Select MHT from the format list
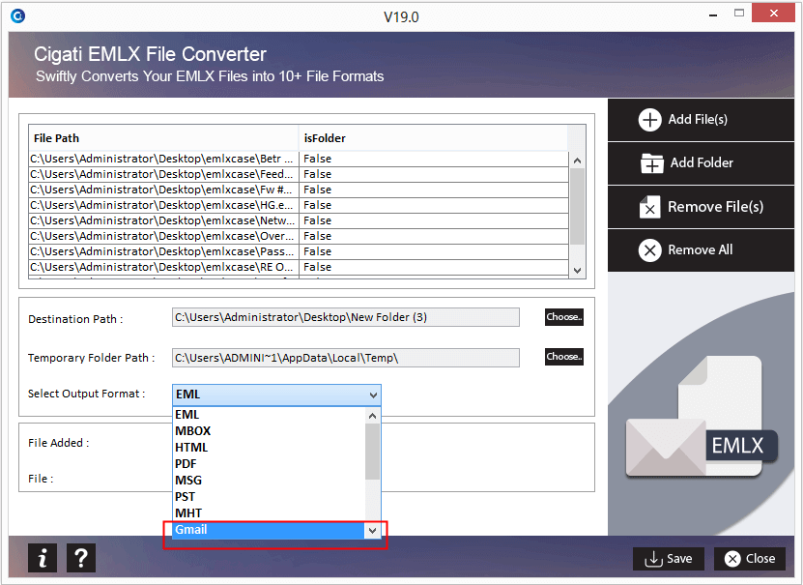 (x=269, y=512)
